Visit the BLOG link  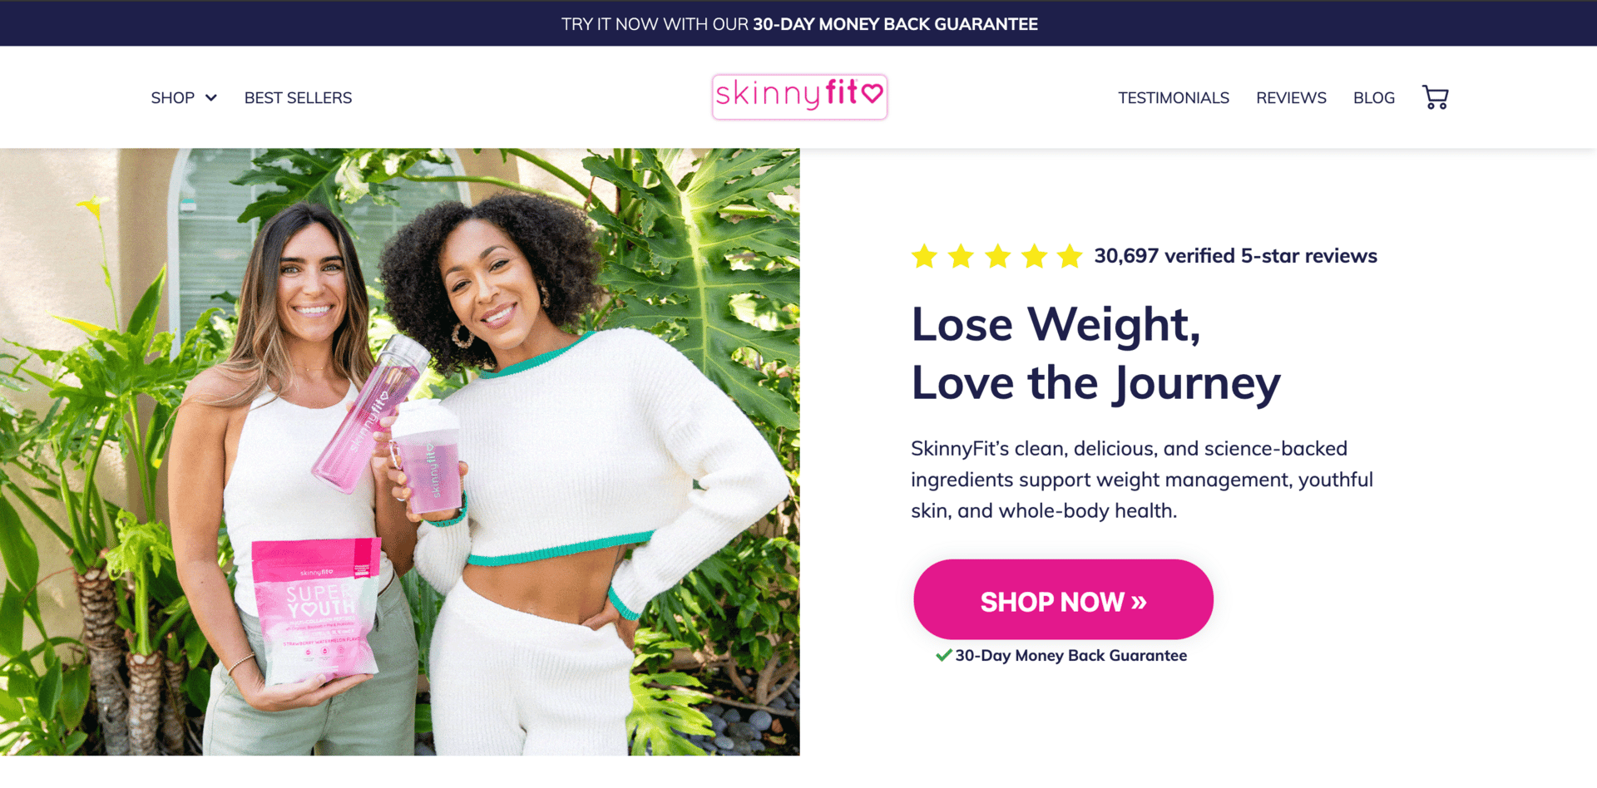pyautogui.click(x=1374, y=98)
